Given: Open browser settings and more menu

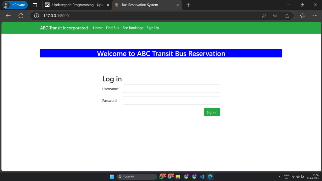Looking at the screenshot, I should coord(315,16).
